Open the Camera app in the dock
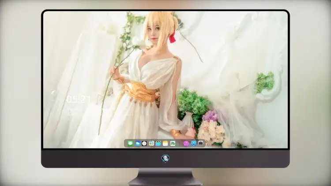 [201, 143]
